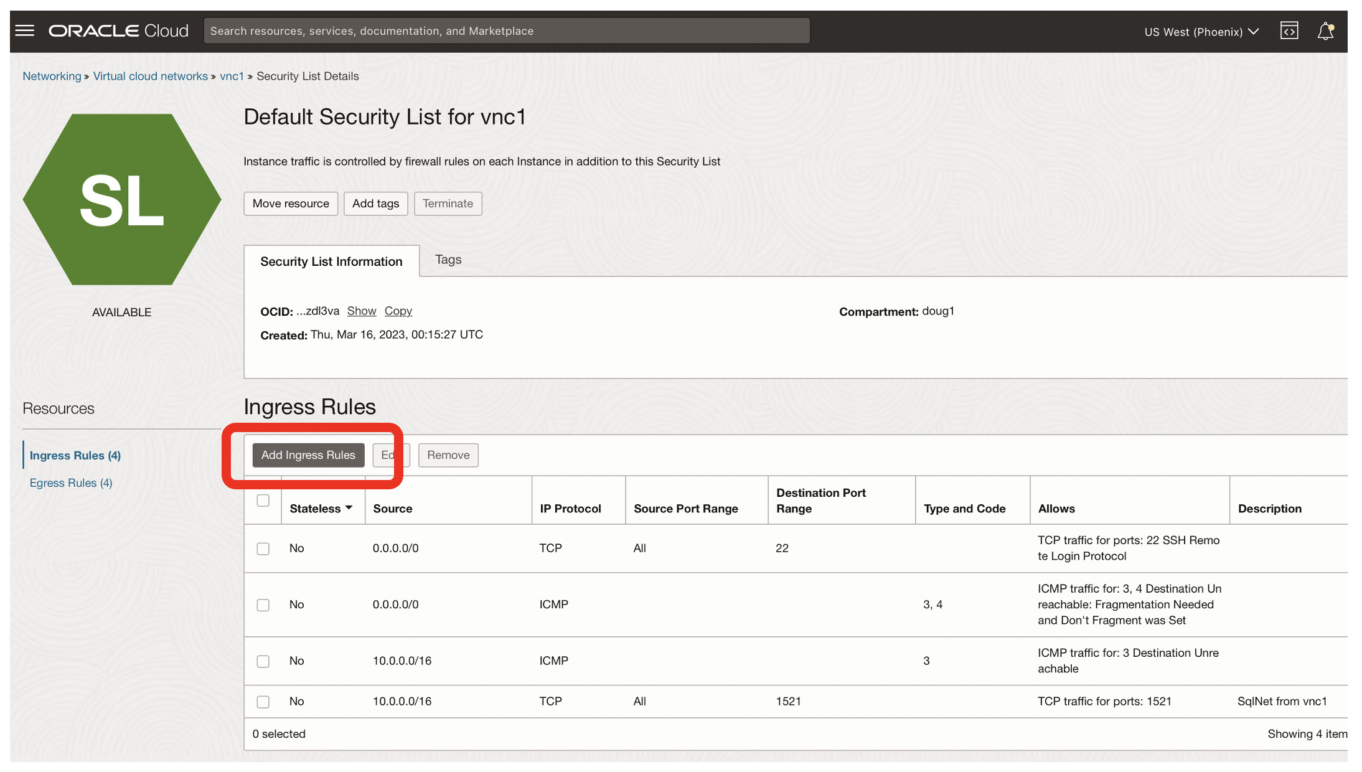Select the Security List Information tab
The height and width of the screenshot is (772, 1362).
[x=331, y=261]
